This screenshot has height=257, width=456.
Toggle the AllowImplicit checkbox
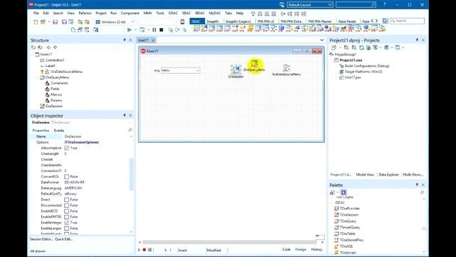tap(66, 148)
